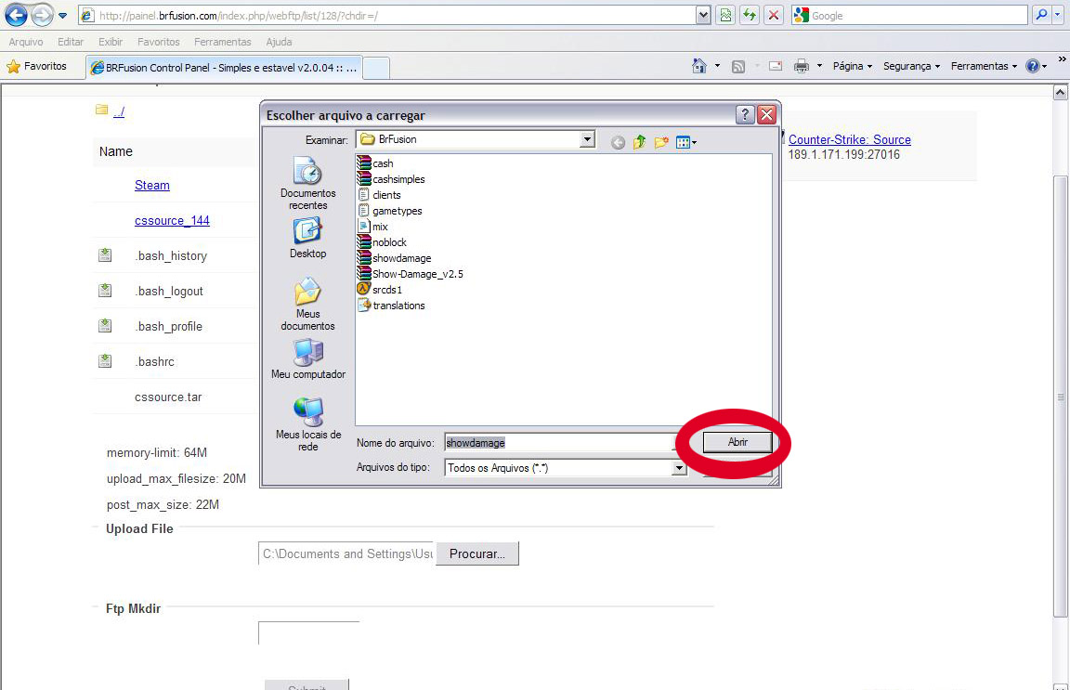Open the view menu dropdown in dialog

click(687, 142)
